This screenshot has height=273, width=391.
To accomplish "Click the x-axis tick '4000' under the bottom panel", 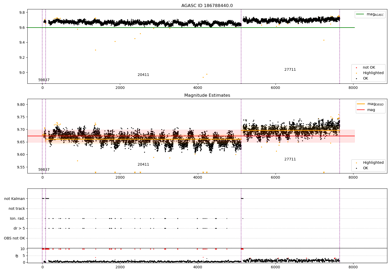I will [x=198, y=267].
